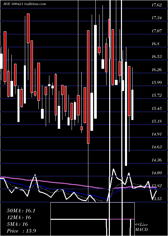Click the 'Price : 15.9' value text
The height and width of the screenshot is (236, 168).
pos(22,231)
